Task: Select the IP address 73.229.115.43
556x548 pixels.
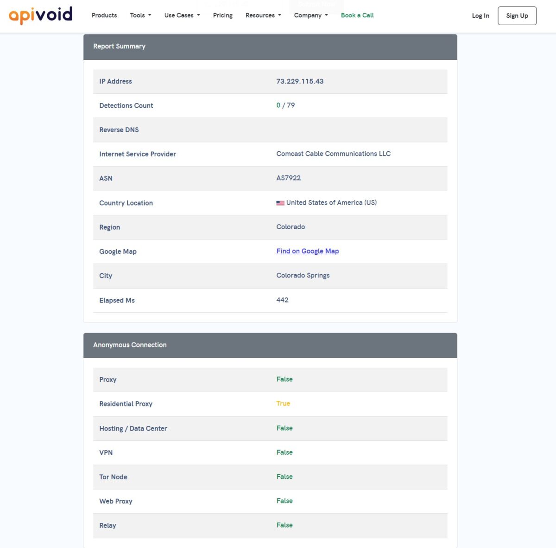Action: click(300, 81)
